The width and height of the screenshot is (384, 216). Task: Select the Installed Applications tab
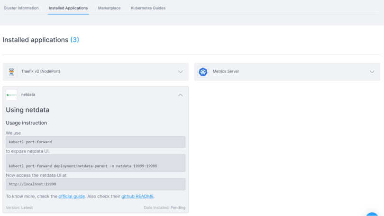[68, 8]
